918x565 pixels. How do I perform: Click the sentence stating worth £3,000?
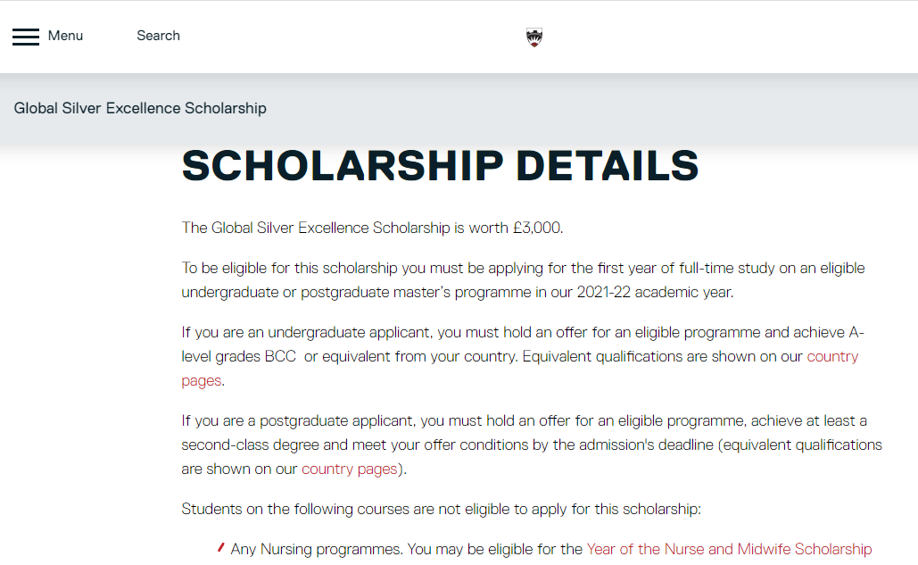pyautogui.click(x=372, y=228)
